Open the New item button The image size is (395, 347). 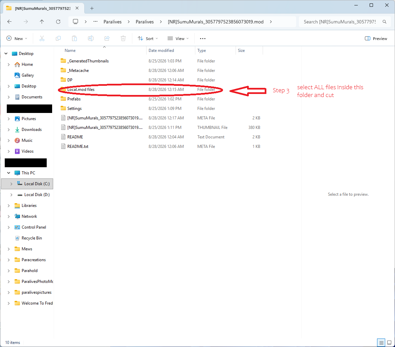pyautogui.click(x=17, y=38)
